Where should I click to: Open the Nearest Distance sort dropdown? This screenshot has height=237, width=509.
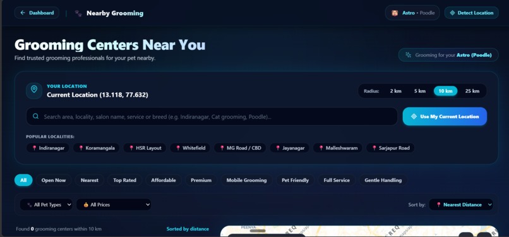[461, 205]
